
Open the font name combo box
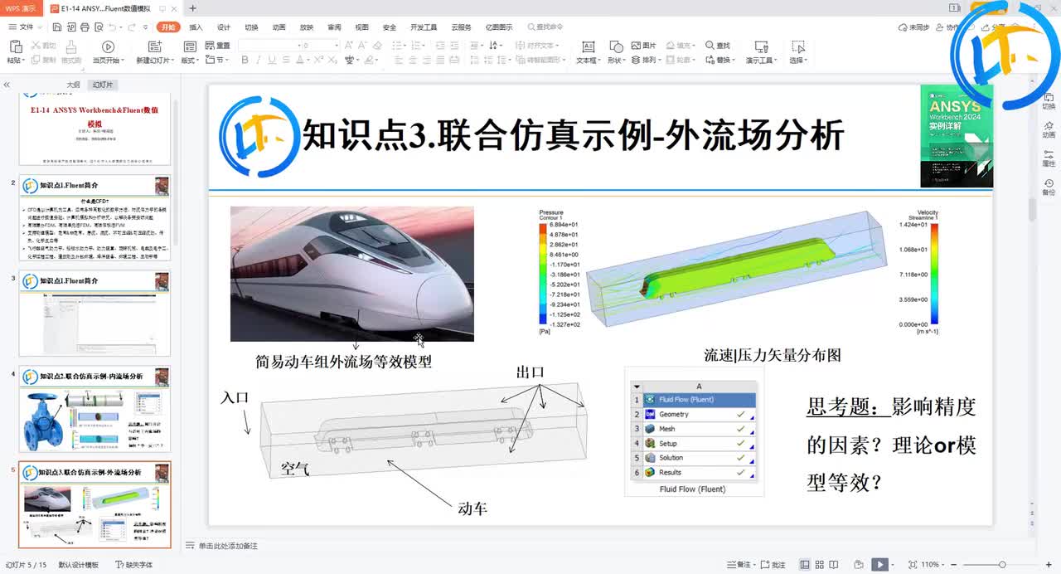click(268, 46)
